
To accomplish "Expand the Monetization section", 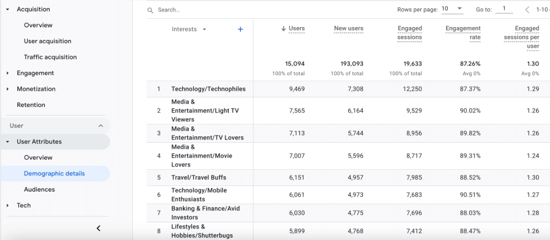I will point(8,89).
